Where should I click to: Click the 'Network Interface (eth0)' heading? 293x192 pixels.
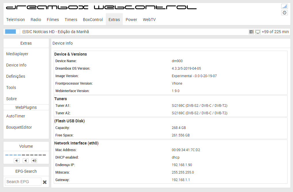tap(76, 143)
